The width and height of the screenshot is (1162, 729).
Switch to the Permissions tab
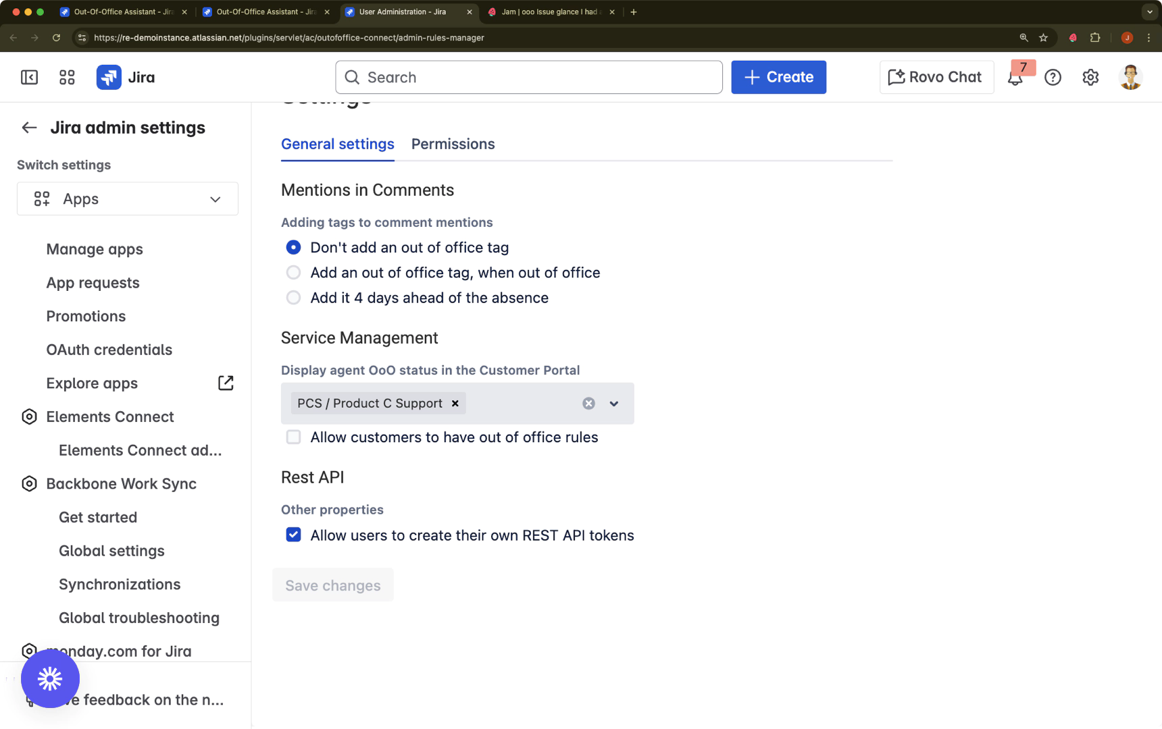tap(453, 144)
